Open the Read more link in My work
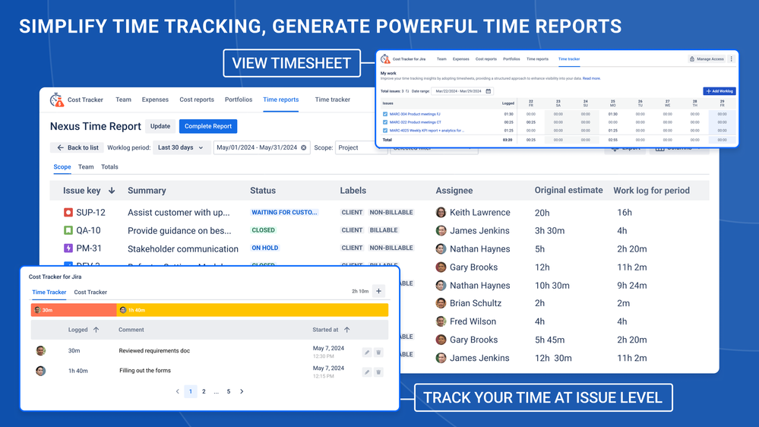Image resolution: width=759 pixels, height=427 pixels. tap(591, 78)
